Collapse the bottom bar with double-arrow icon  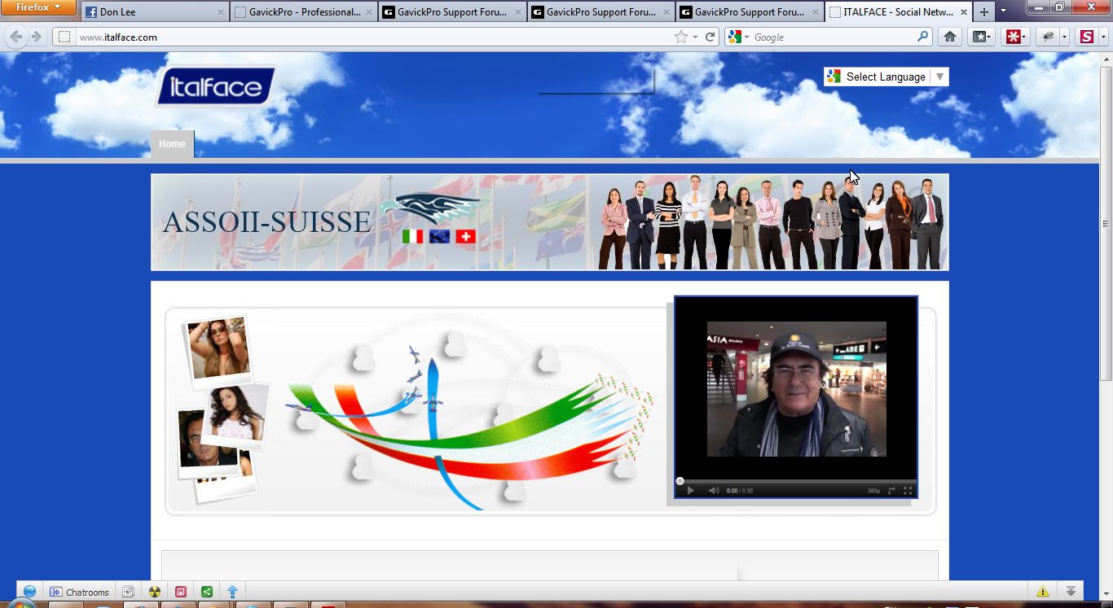[x=1071, y=592]
